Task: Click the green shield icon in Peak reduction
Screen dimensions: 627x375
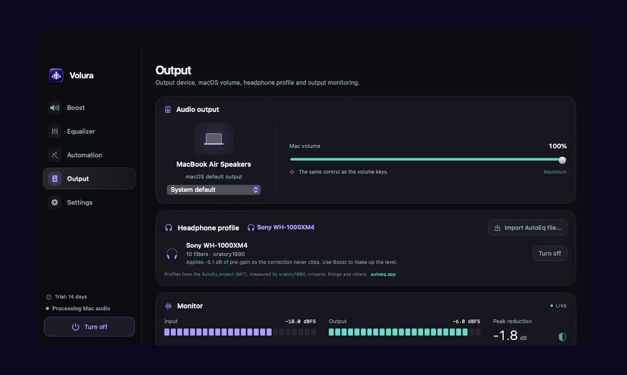Action: click(x=562, y=337)
